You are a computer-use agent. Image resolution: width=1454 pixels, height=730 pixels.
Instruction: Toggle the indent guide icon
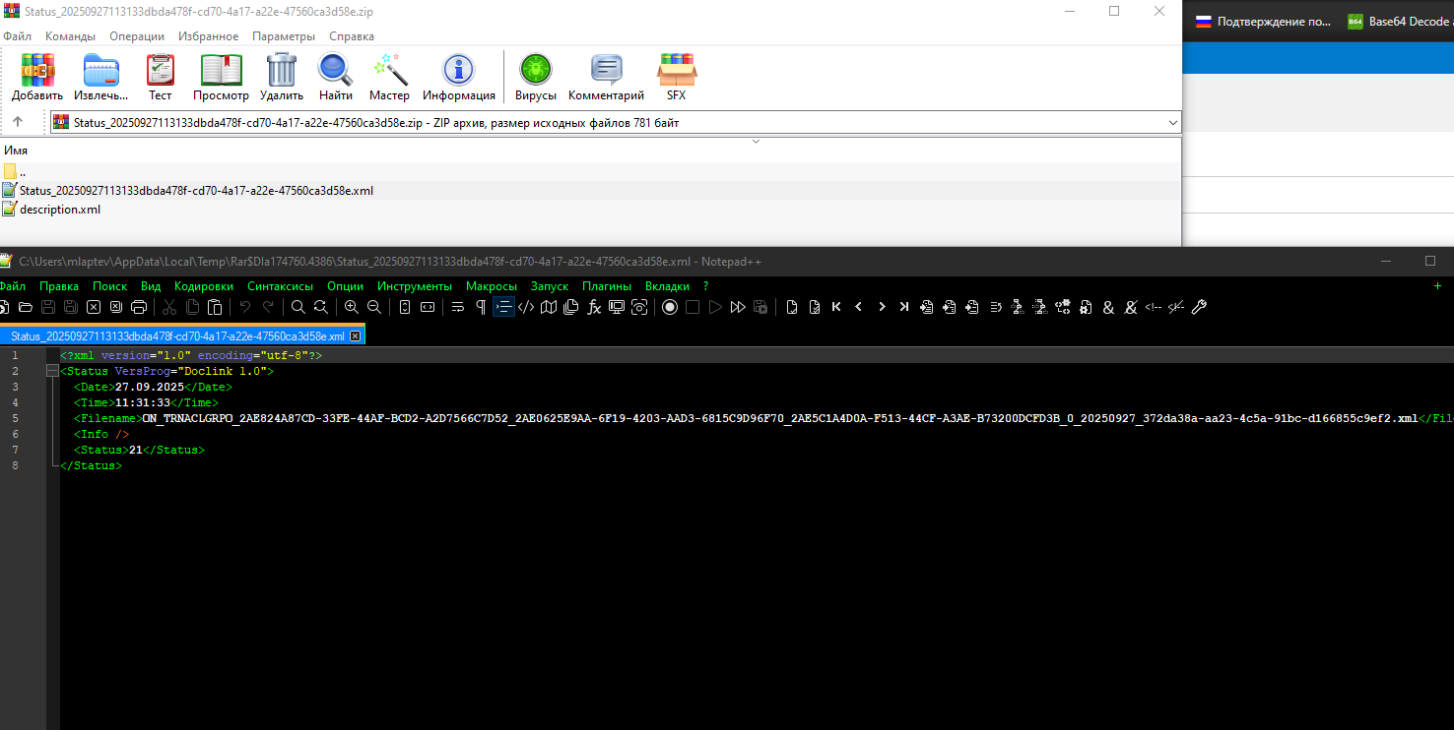[x=503, y=307]
